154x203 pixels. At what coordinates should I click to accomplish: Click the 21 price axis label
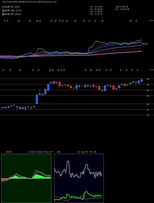click(x=148, y=110)
